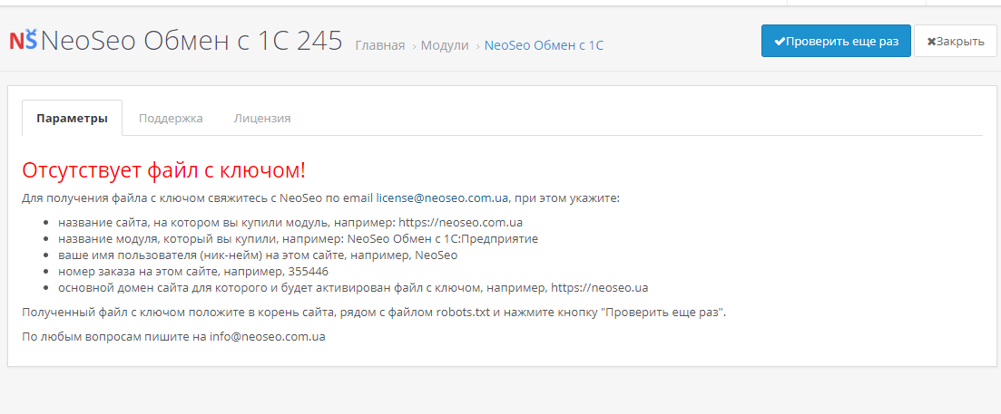Click the page title NeoSeo Обмен с 1С 245
This screenshot has width=1001, height=414.
[x=191, y=40]
